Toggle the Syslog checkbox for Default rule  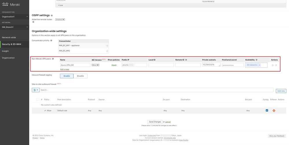pyautogui.click(x=267, y=110)
